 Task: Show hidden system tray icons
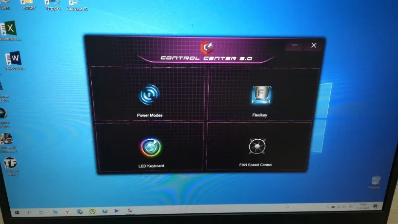(327, 207)
